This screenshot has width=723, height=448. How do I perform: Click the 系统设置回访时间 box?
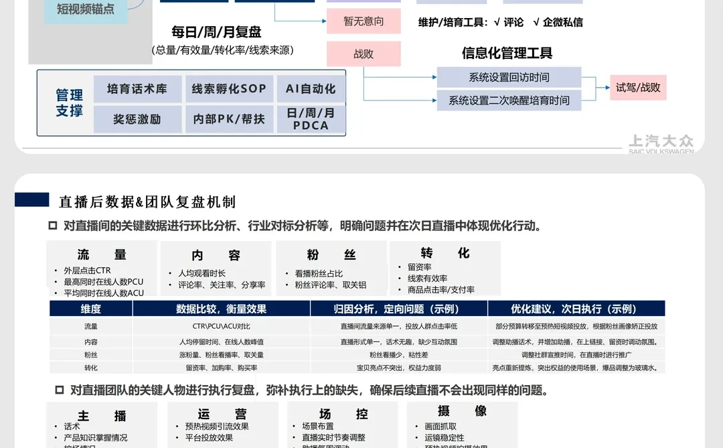click(x=509, y=77)
